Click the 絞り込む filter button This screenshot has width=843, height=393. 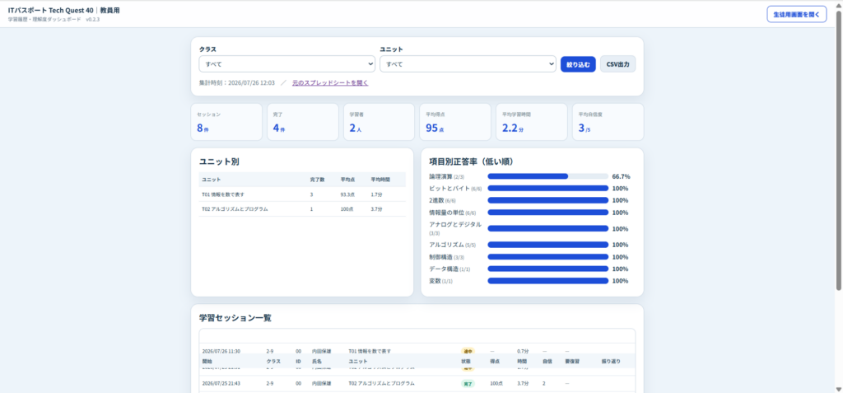pyautogui.click(x=578, y=64)
